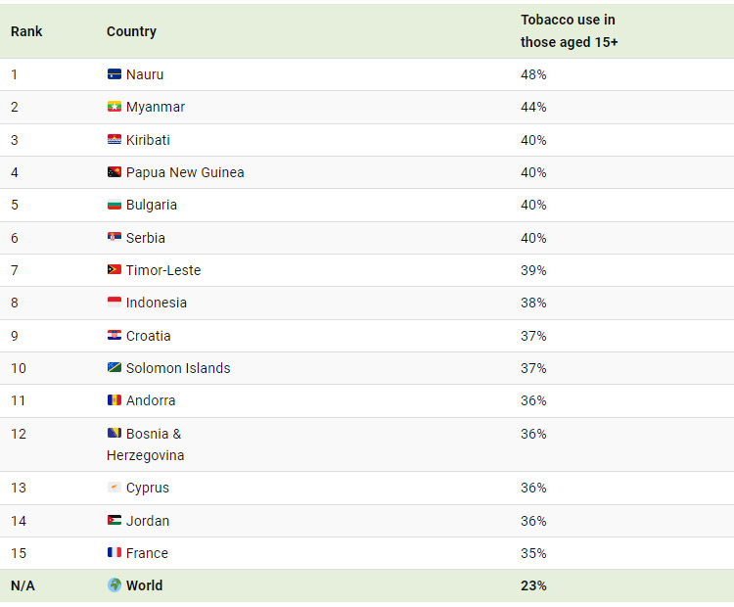Select the Timor-Leste flag icon
The height and width of the screenshot is (607, 734).
[114, 270]
